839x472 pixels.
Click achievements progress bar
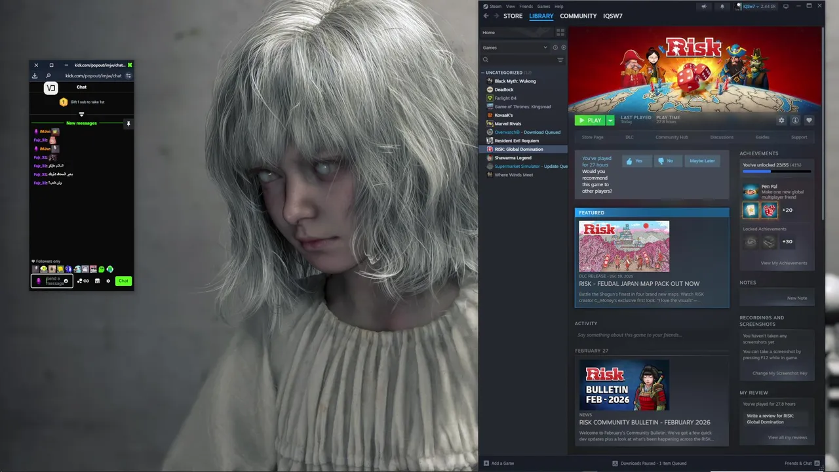(x=777, y=172)
